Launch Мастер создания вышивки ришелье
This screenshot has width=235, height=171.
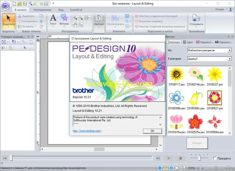pos(160,27)
